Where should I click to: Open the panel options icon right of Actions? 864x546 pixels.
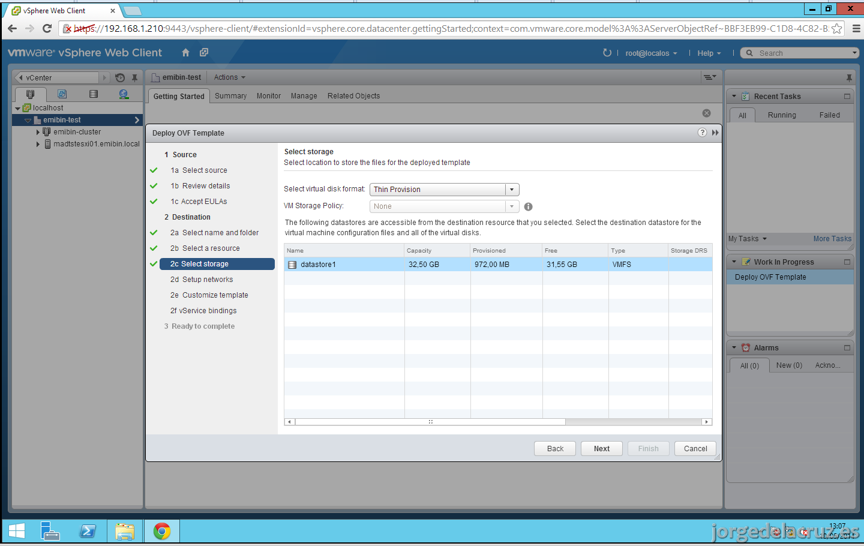tap(710, 77)
